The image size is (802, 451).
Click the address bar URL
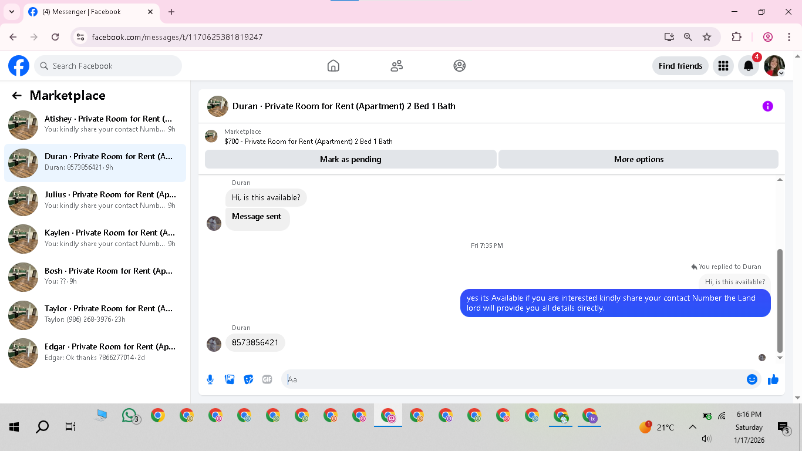point(177,37)
